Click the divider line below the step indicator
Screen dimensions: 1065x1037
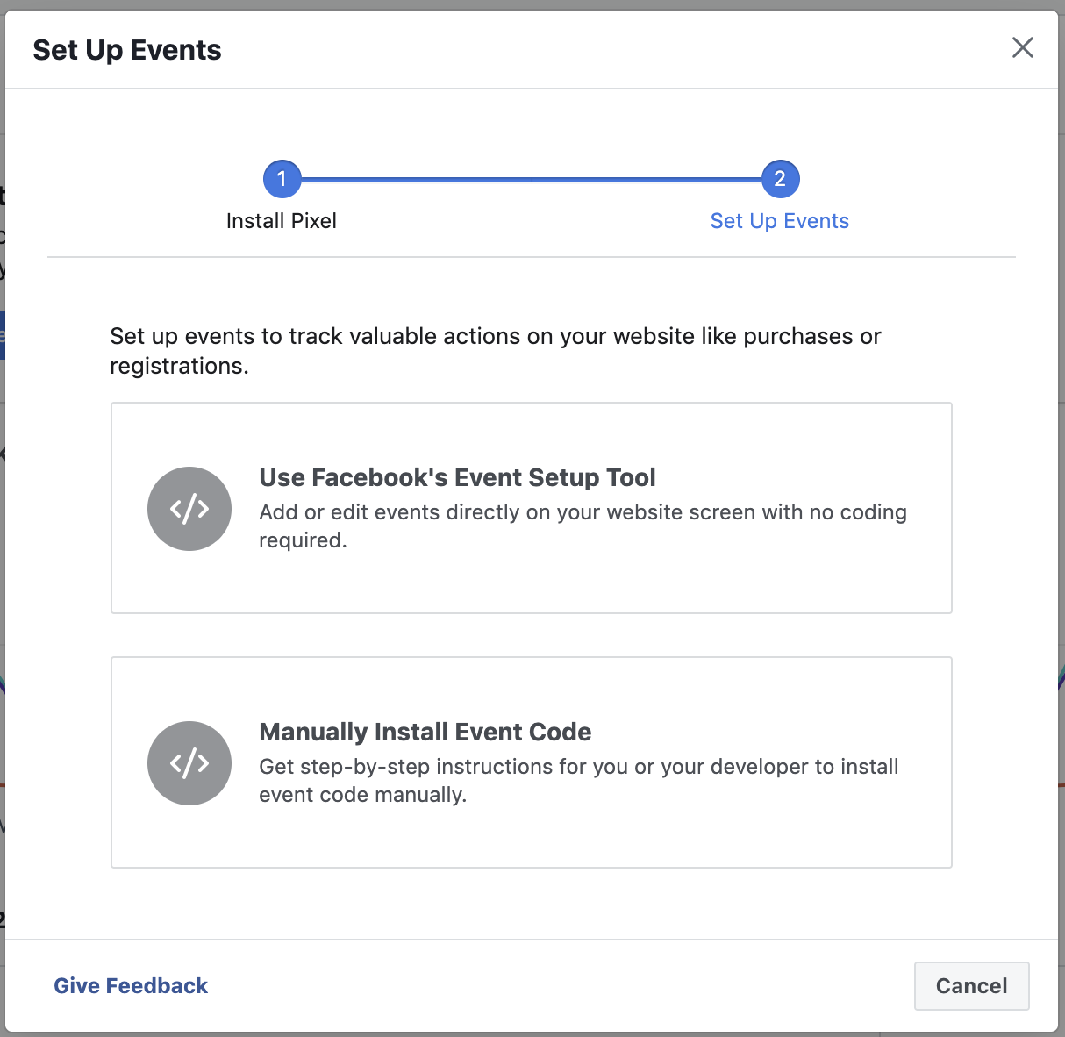pyautogui.click(x=532, y=257)
